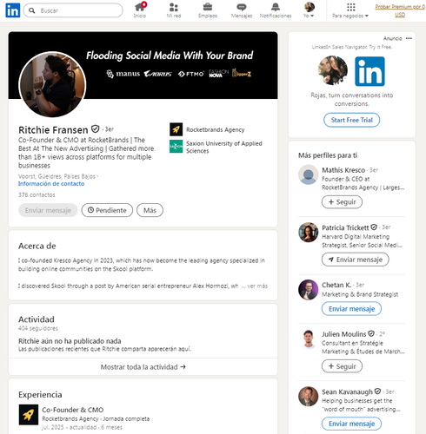426x434 pixels.
Task: Click Patricia Trickett's verified badge
Action: tap(374, 227)
